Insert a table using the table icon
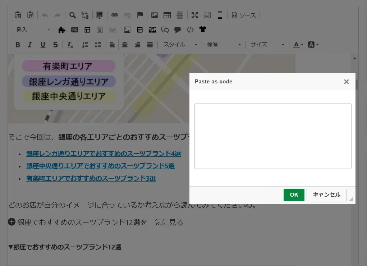 (x=167, y=15)
